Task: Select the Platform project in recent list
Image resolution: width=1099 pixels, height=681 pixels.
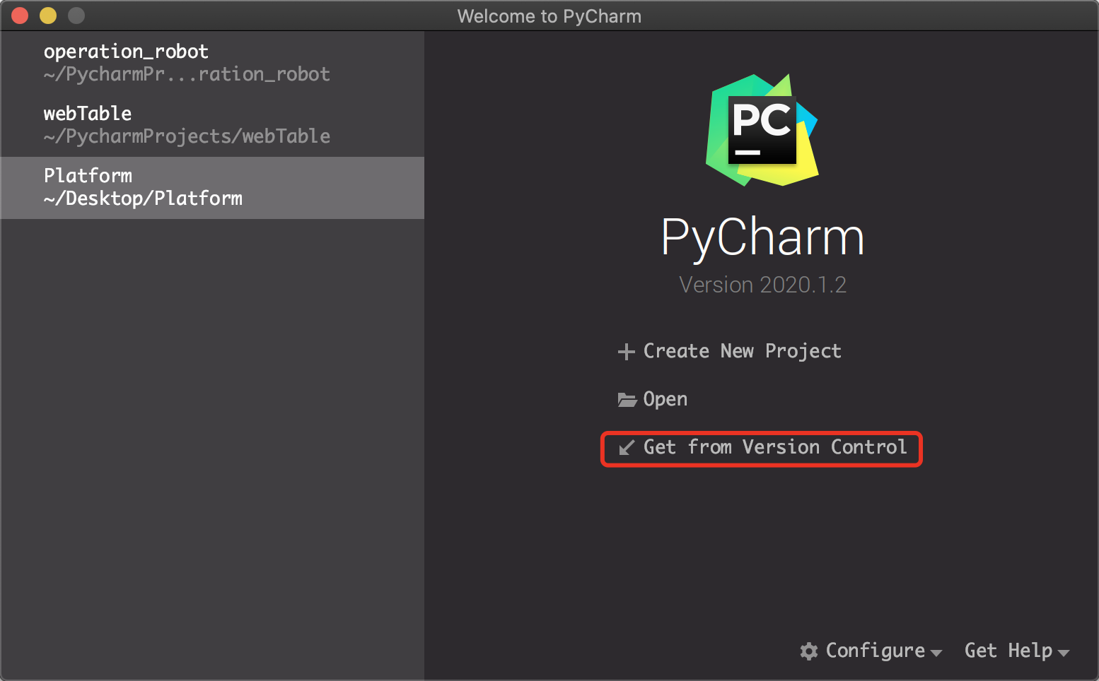Action: 212,187
